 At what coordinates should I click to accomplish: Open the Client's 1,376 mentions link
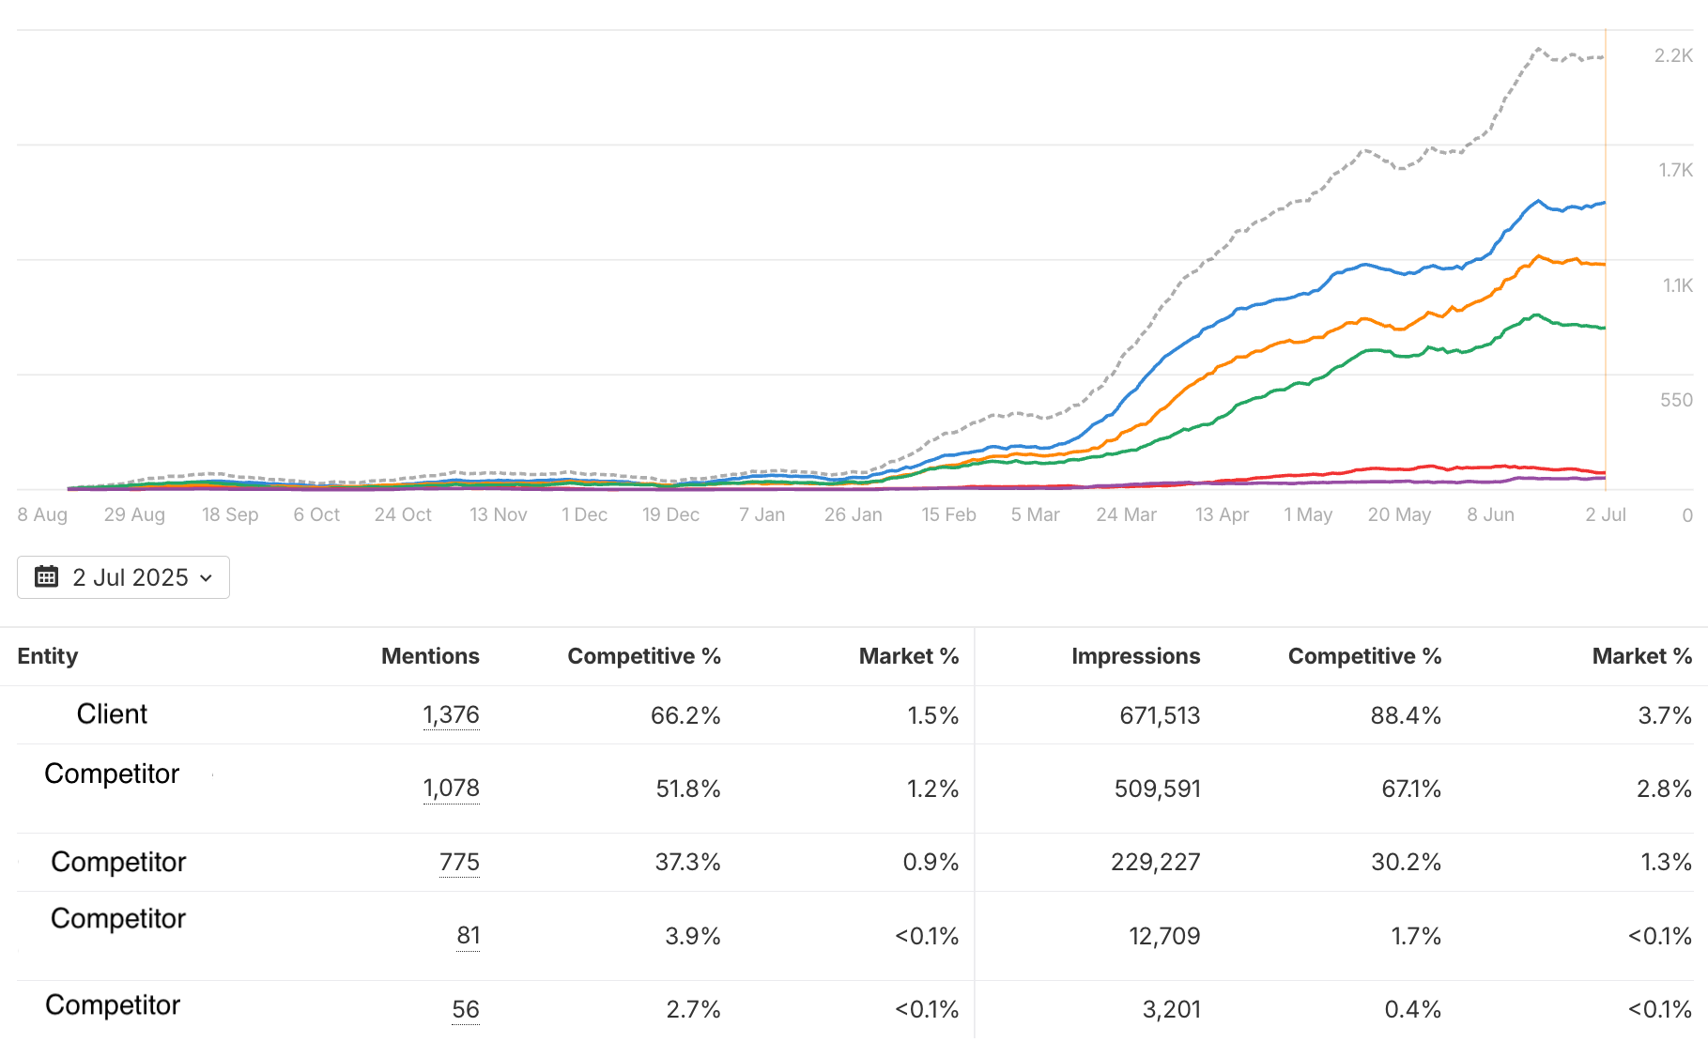point(451,715)
